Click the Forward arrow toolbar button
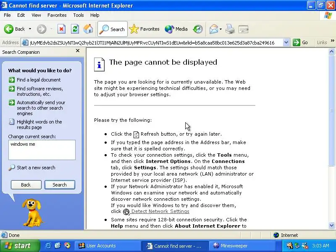This screenshot has height=252, width=336. [x=42, y=29]
